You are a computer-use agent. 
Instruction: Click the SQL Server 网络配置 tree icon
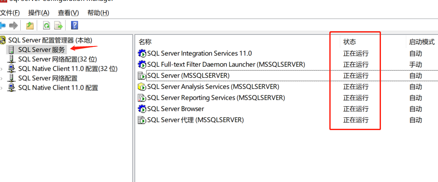point(11,78)
